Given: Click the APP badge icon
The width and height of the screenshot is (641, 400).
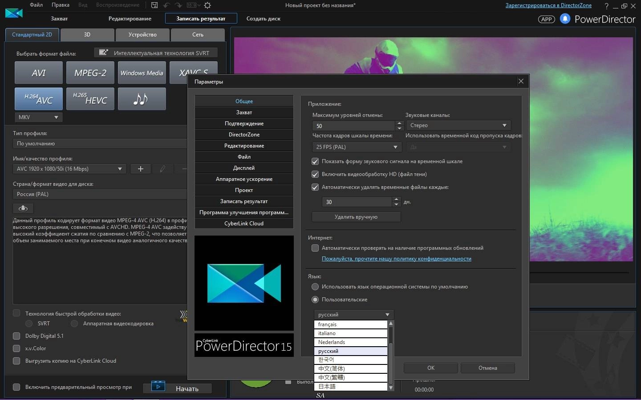Looking at the screenshot, I should point(546,19).
